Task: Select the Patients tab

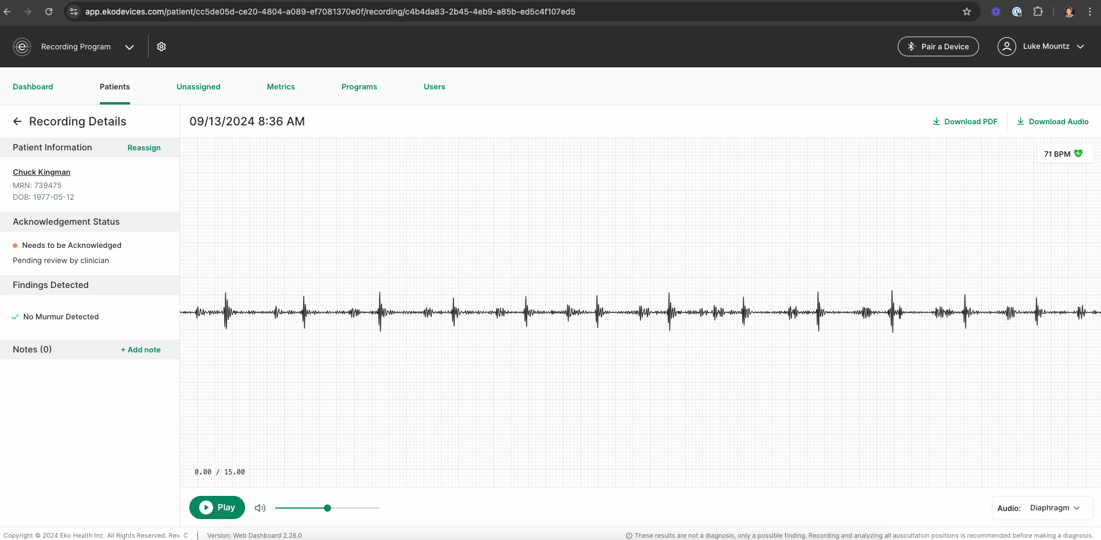Action: click(x=115, y=87)
